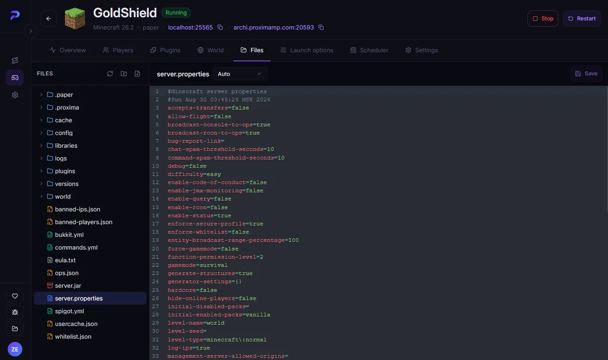Copy the archi.proximamp.com:20593 address
Screen dimensions: 608x360
click(x=321, y=28)
